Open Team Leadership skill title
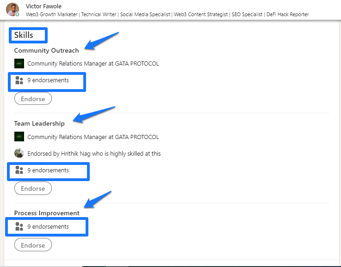The width and height of the screenshot is (341, 267). click(x=39, y=123)
